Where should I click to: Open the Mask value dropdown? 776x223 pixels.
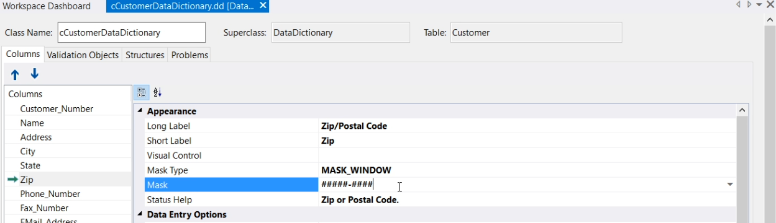(x=729, y=185)
